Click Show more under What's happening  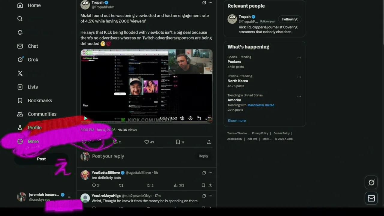[236, 121]
